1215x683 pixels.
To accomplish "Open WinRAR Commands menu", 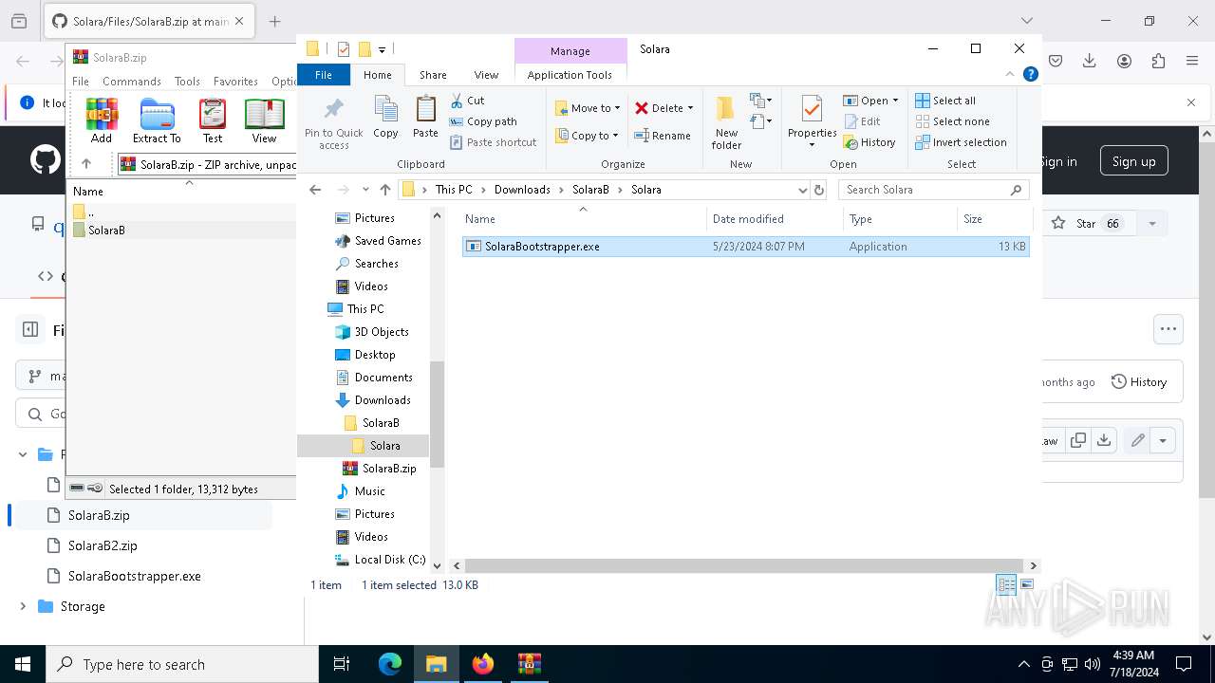I will (132, 82).
